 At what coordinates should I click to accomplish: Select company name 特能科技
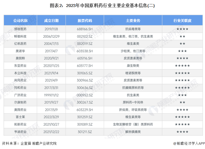click(x=20, y=36)
